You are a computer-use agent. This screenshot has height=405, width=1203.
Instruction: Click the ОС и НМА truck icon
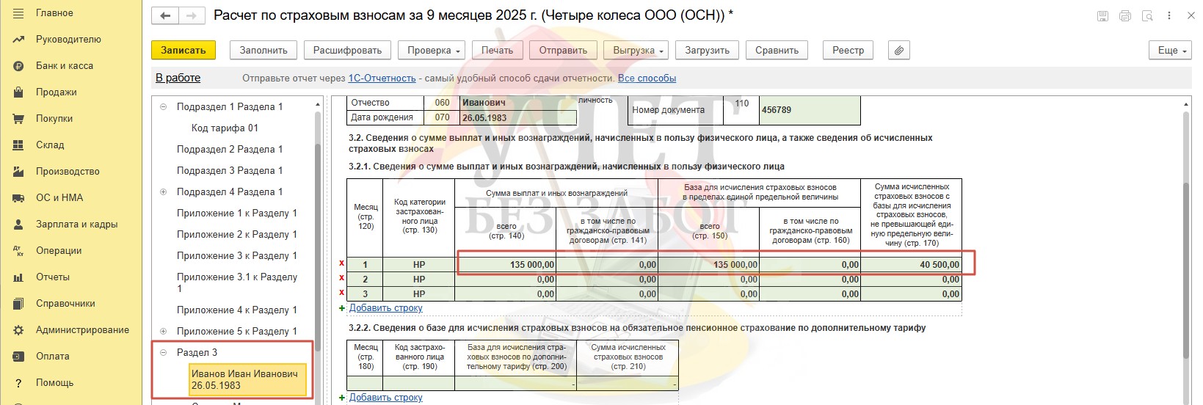pyautogui.click(x=19, y=198)
